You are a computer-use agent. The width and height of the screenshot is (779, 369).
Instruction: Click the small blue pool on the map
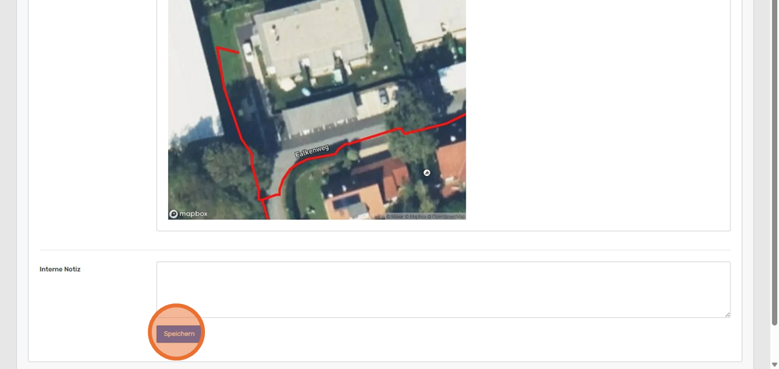pos(307,92)
